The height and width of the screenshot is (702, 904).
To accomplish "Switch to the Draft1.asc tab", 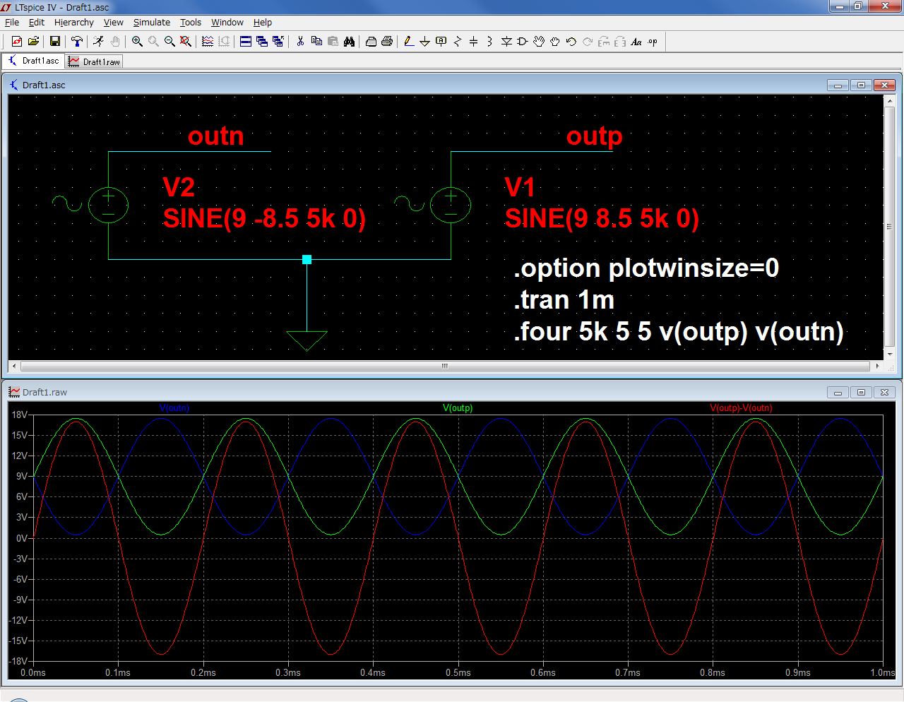I will (x=34, y=61).
